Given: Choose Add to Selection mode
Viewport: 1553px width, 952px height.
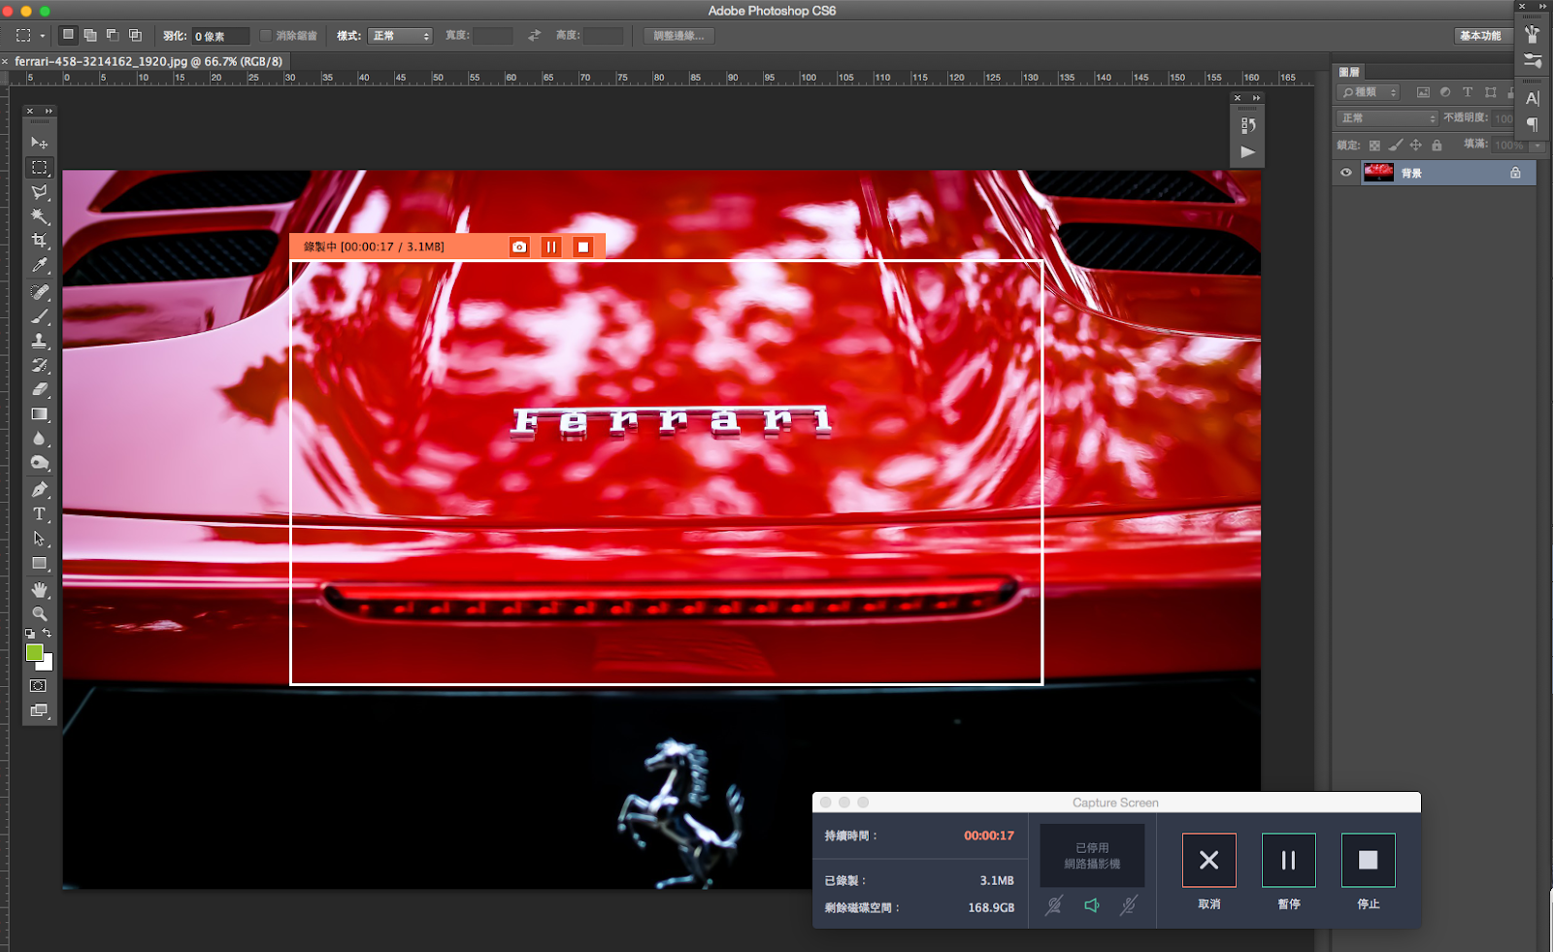Looking at the screenshot, I should click(90, 35).
